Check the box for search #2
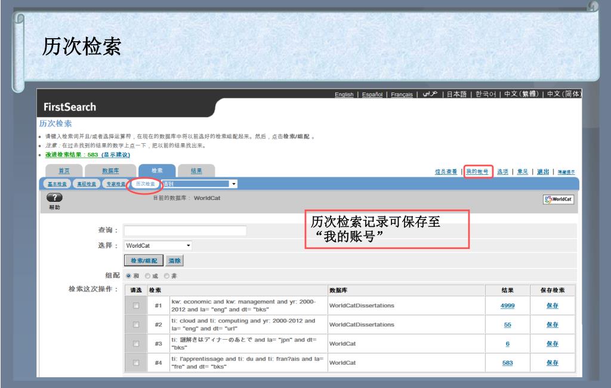Viewport: 611px width, 388px height. tap(135, 325)
